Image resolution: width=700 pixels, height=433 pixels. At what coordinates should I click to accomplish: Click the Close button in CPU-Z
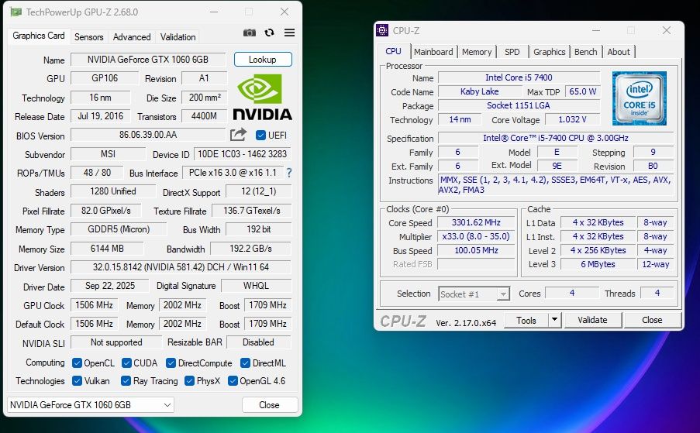pyautogui.click(x=652, y=320)
